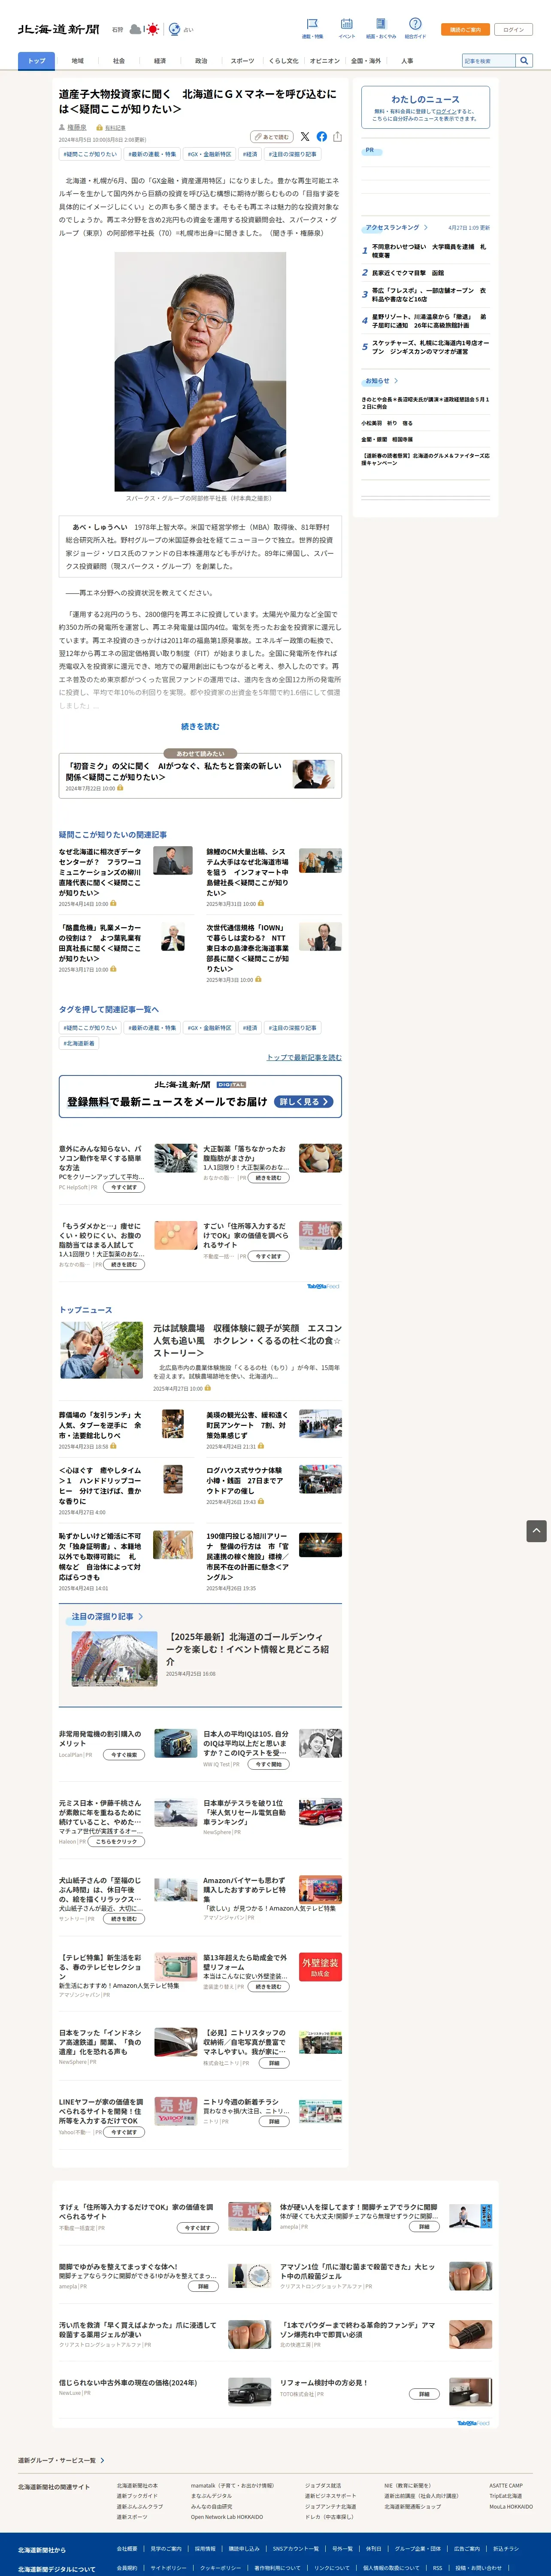The width and height of the screenshot is (551, 2576).
Task: Open トップニュース section heading
Action: (85, 1310)
